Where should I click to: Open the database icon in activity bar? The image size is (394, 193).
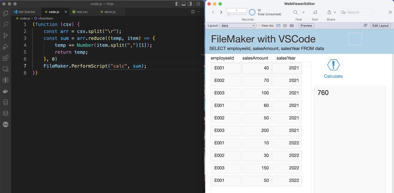coord(5,102)
